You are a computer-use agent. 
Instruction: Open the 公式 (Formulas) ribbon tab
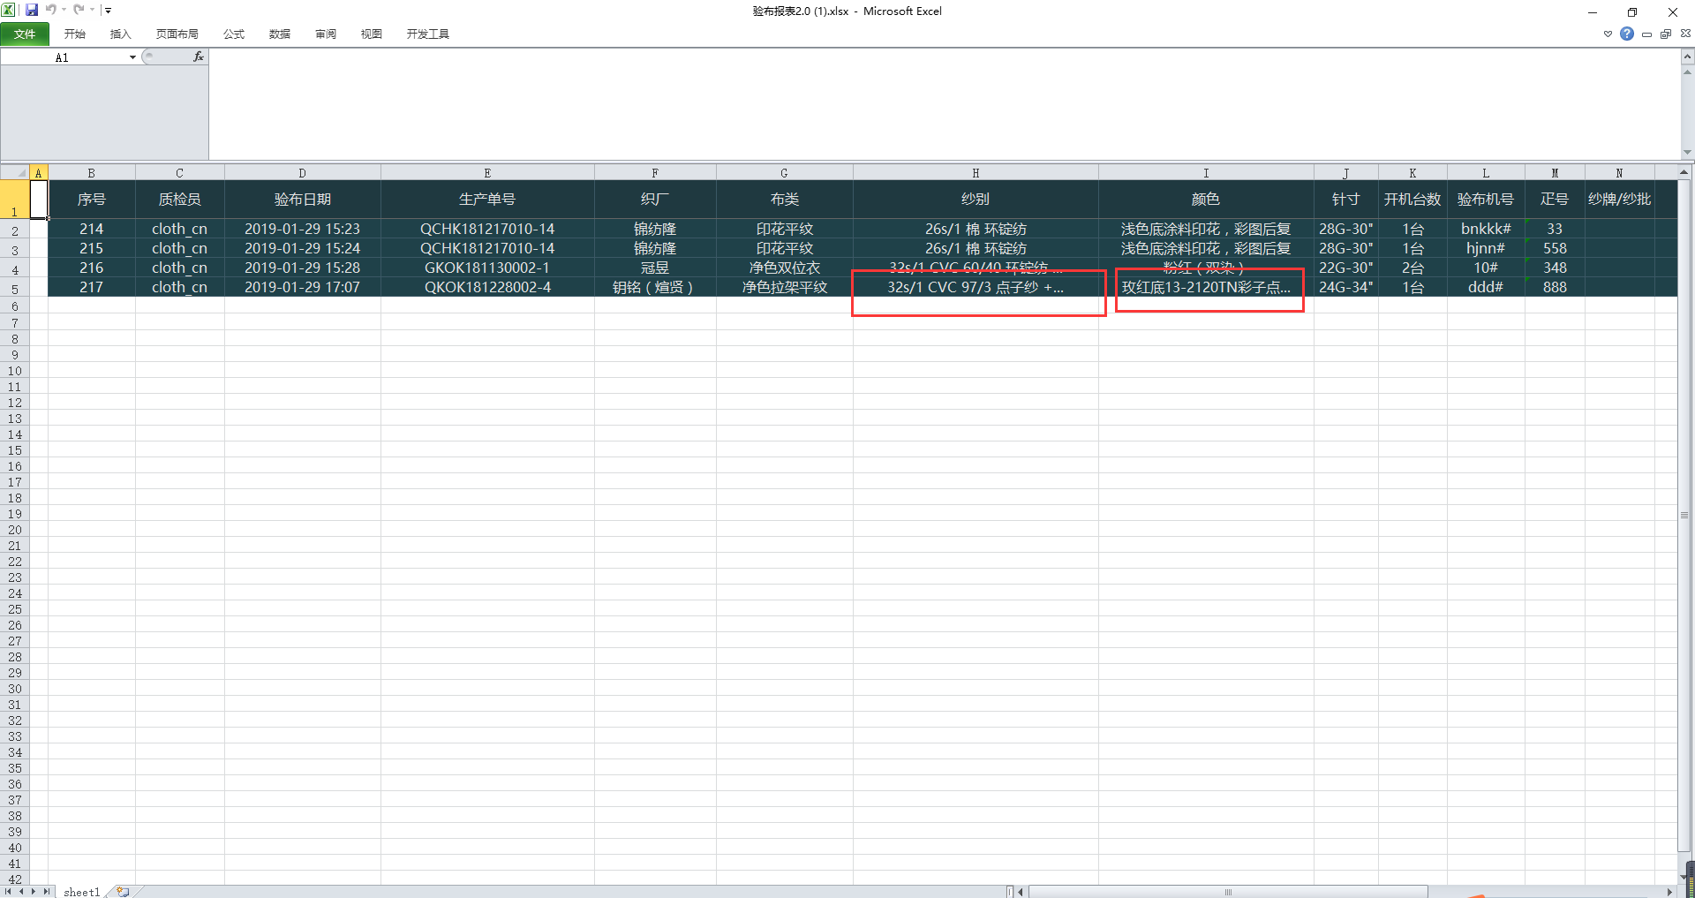233,34
